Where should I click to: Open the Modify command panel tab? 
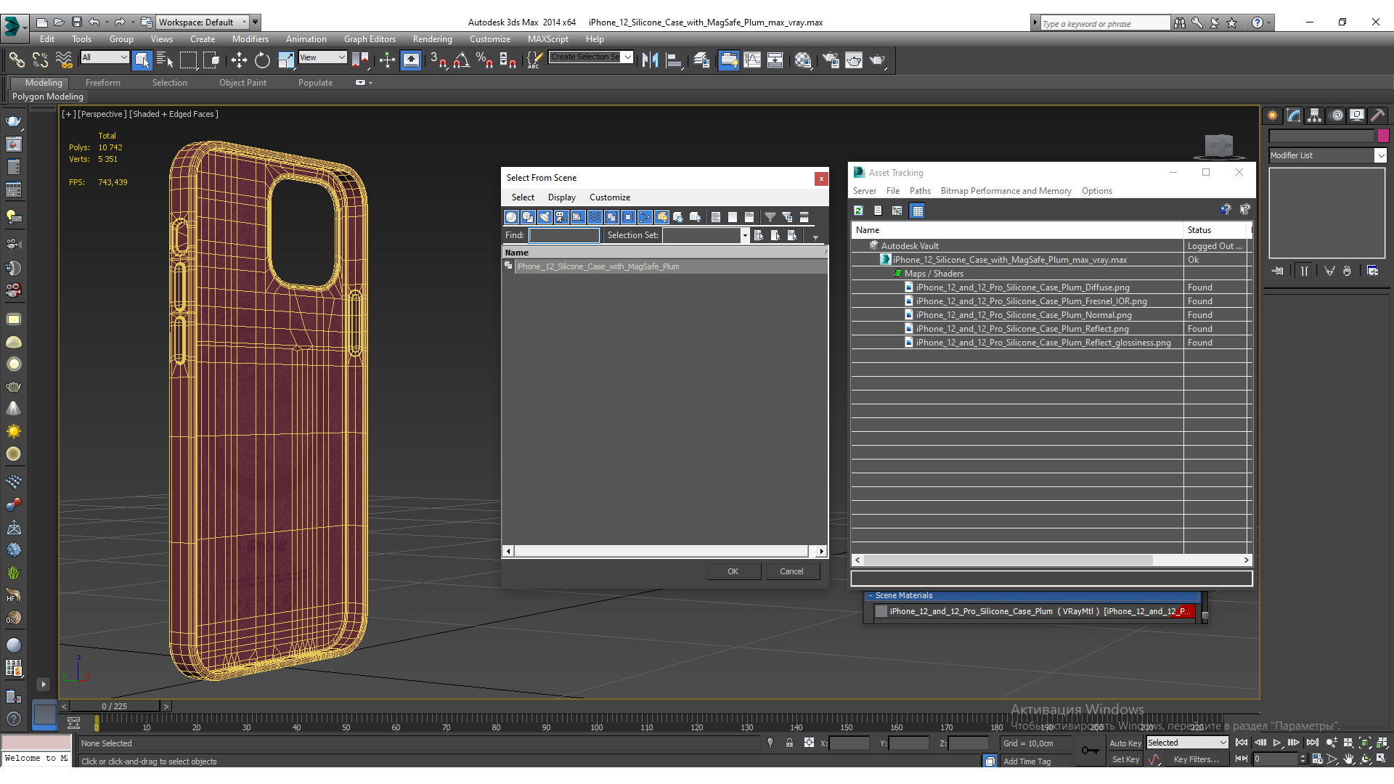[x=1294, y=115]
